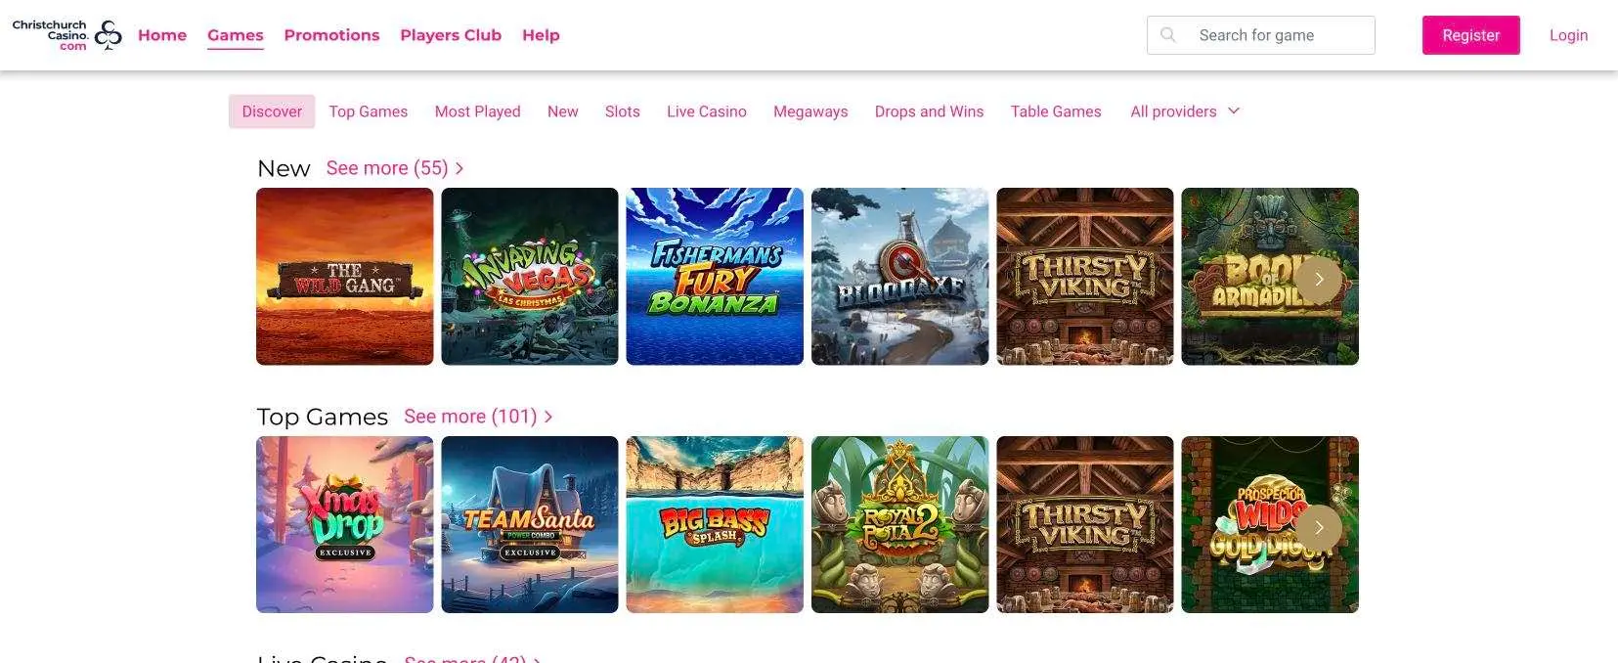Image resolution: width=1618 pixels, height=663 pixels.
Task: Open Big Bass Splash game tile
Action: pos(714,525)
